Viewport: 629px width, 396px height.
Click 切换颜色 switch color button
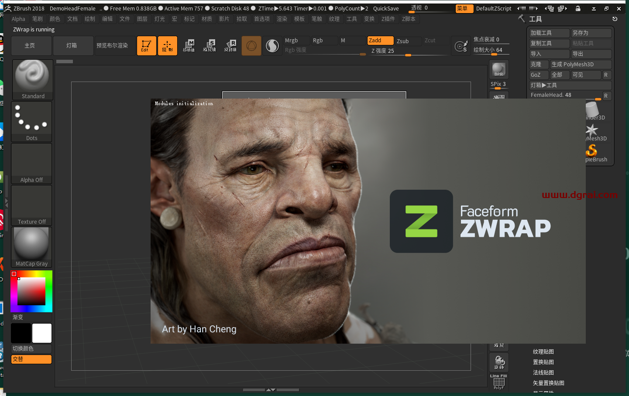[31, 349]
